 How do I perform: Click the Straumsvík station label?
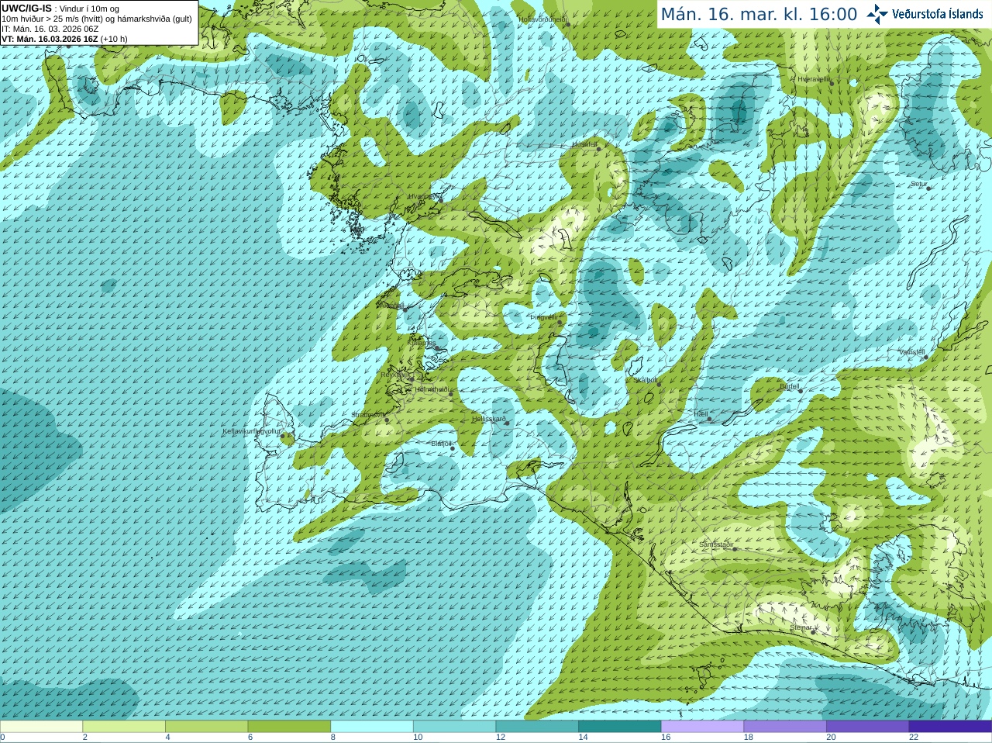pos(368,415)
